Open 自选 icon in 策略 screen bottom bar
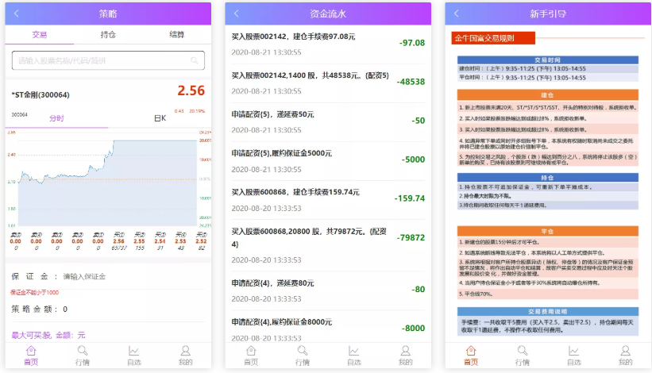652x373 pixels. [x=133, y=354]
